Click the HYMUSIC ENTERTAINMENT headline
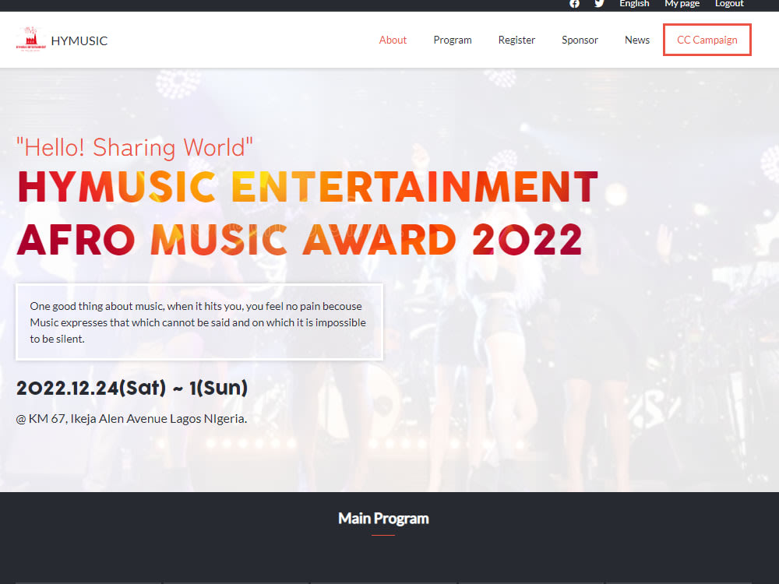 pos(307,187)
